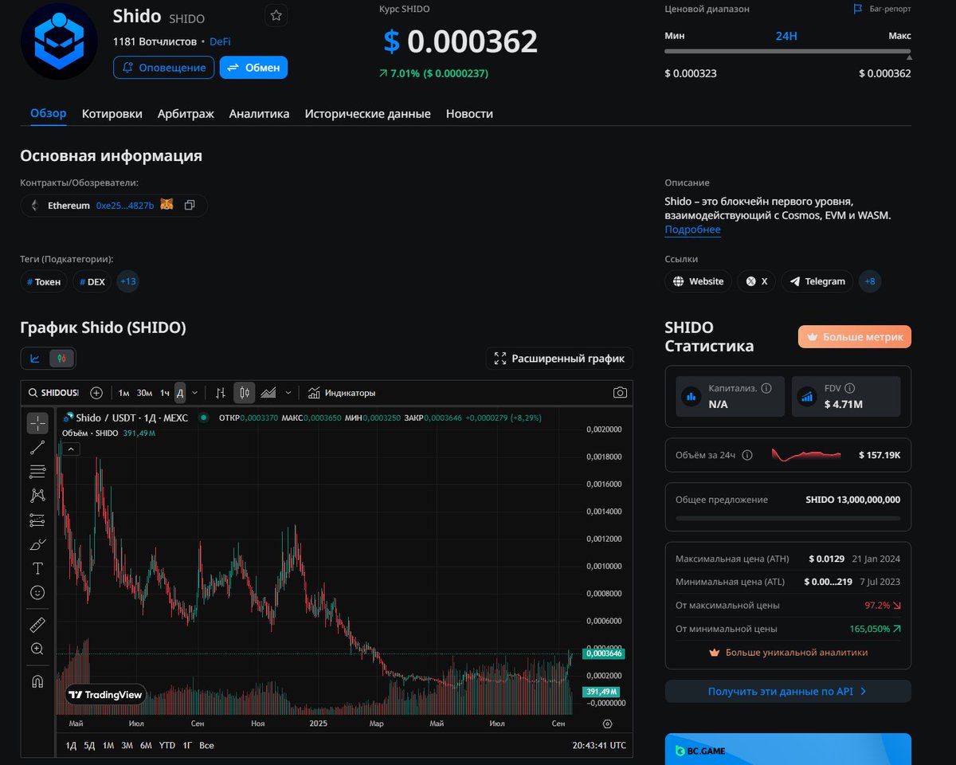This screenshot has width=956, height=765.
Task: Expand the Подробнее description link
Action: pos(692,229)
